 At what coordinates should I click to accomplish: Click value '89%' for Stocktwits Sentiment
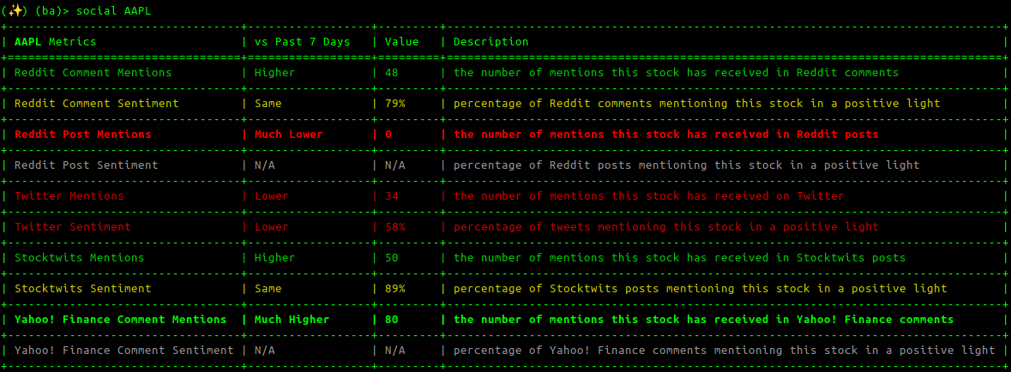[395, 289]
